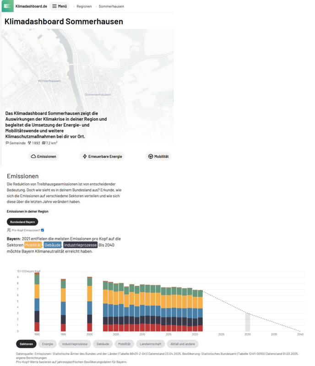Click the Sommerhausen breadcrumb

coord(111,6)
